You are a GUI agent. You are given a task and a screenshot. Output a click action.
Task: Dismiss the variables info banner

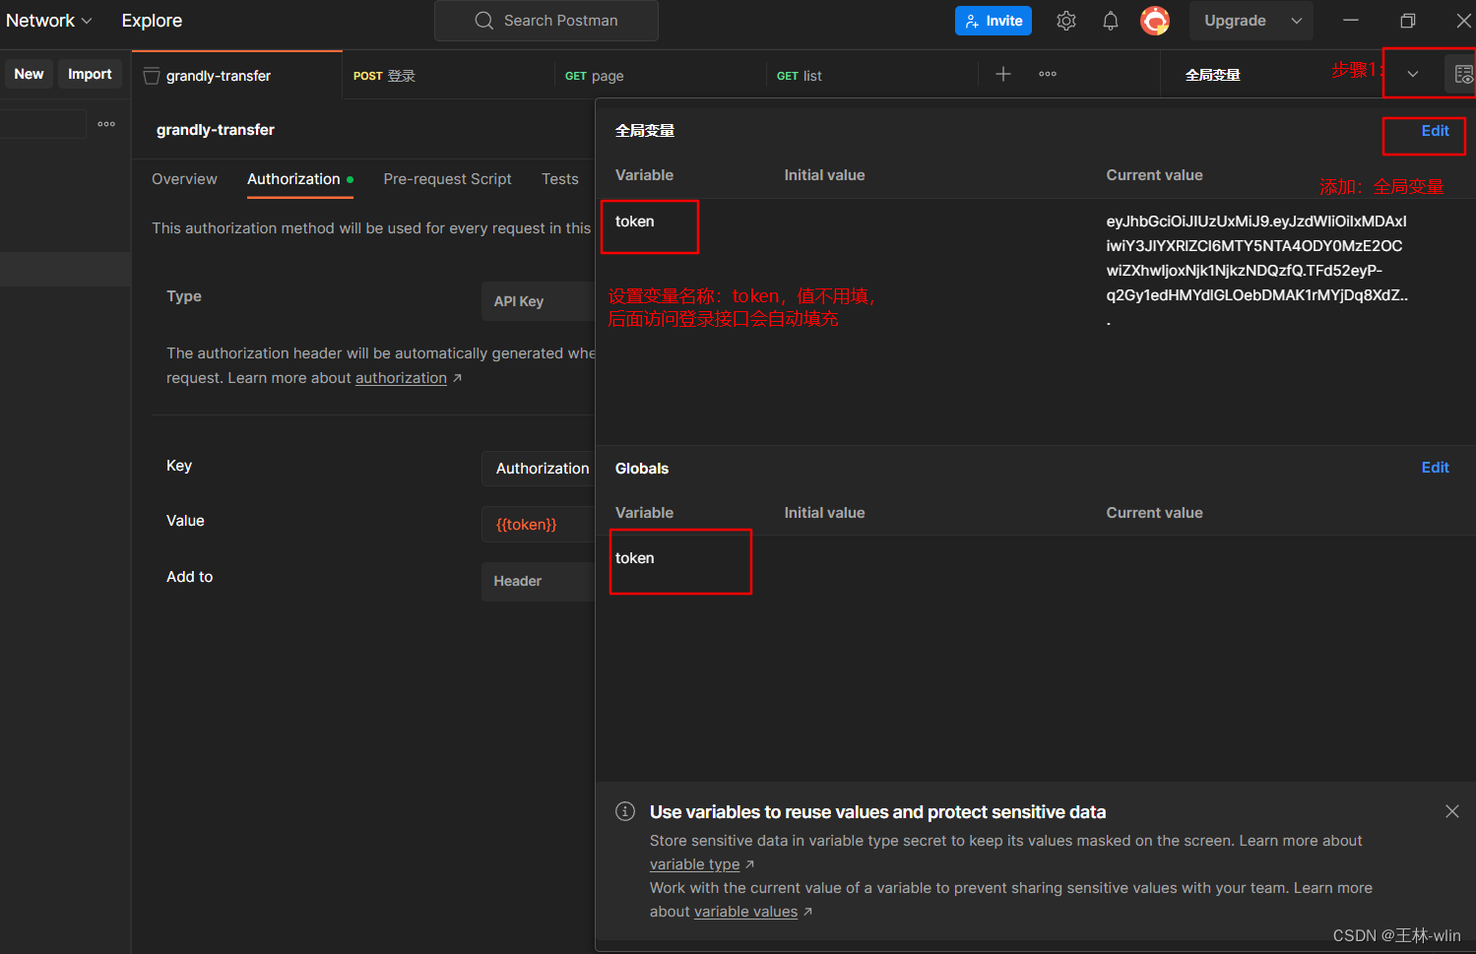pos(1451,811)
